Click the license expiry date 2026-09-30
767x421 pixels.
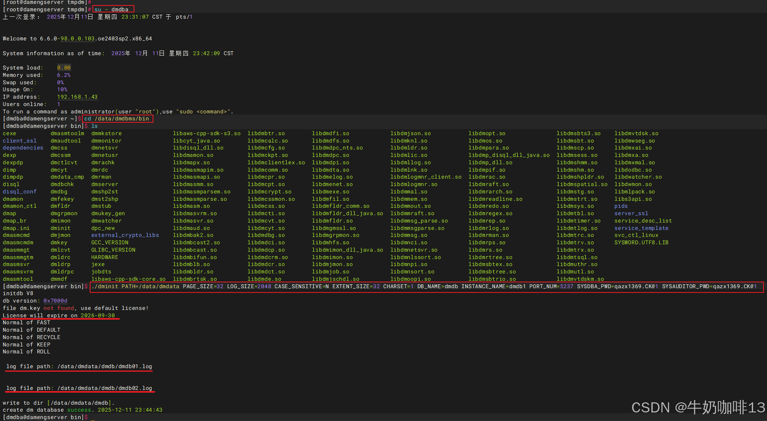point(97,316)
